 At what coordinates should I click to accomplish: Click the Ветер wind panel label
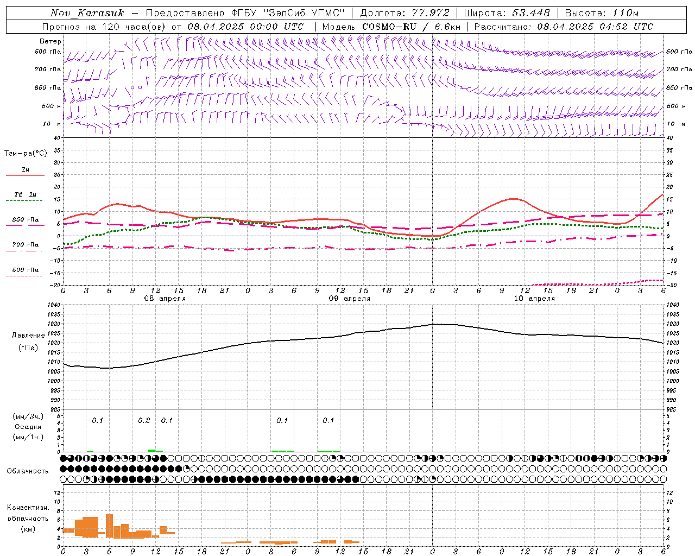click(x=50, y=41)
